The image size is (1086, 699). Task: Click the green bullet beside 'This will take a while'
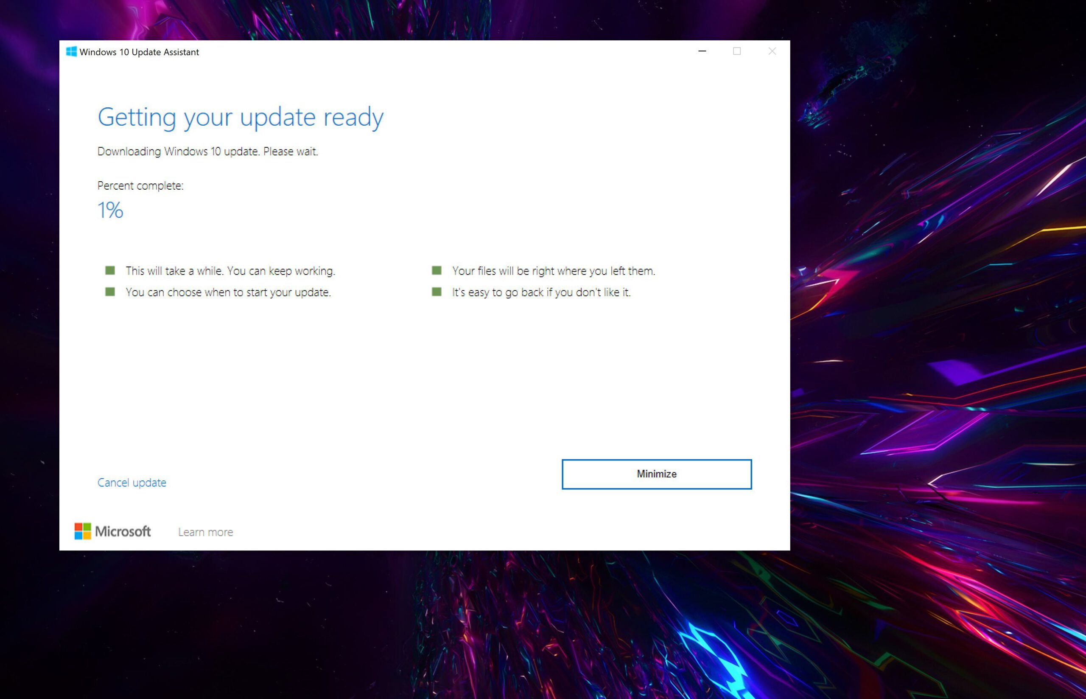point(110,270)
